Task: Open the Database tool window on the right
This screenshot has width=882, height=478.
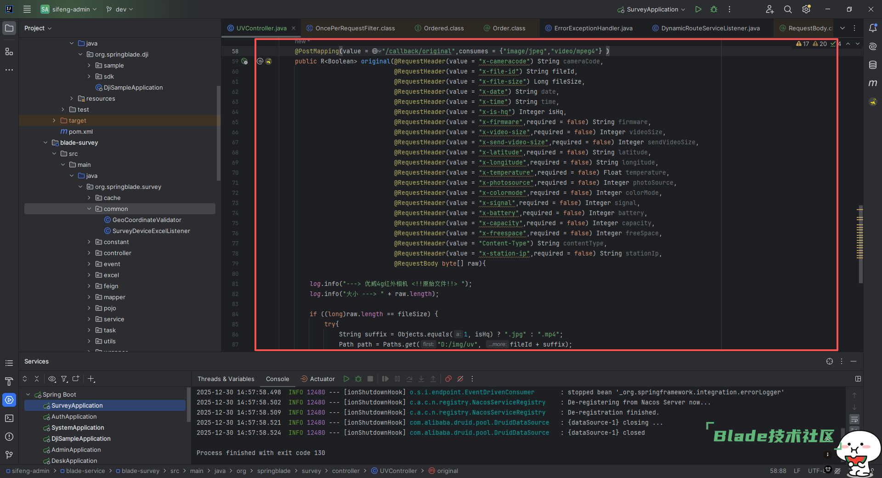Action: point(872,65)
